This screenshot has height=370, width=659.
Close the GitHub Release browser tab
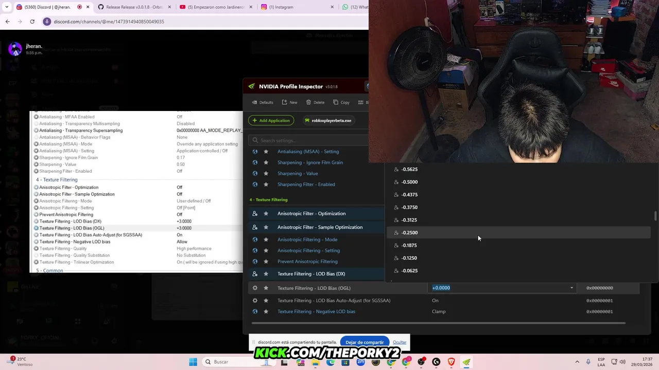(169, 7)
